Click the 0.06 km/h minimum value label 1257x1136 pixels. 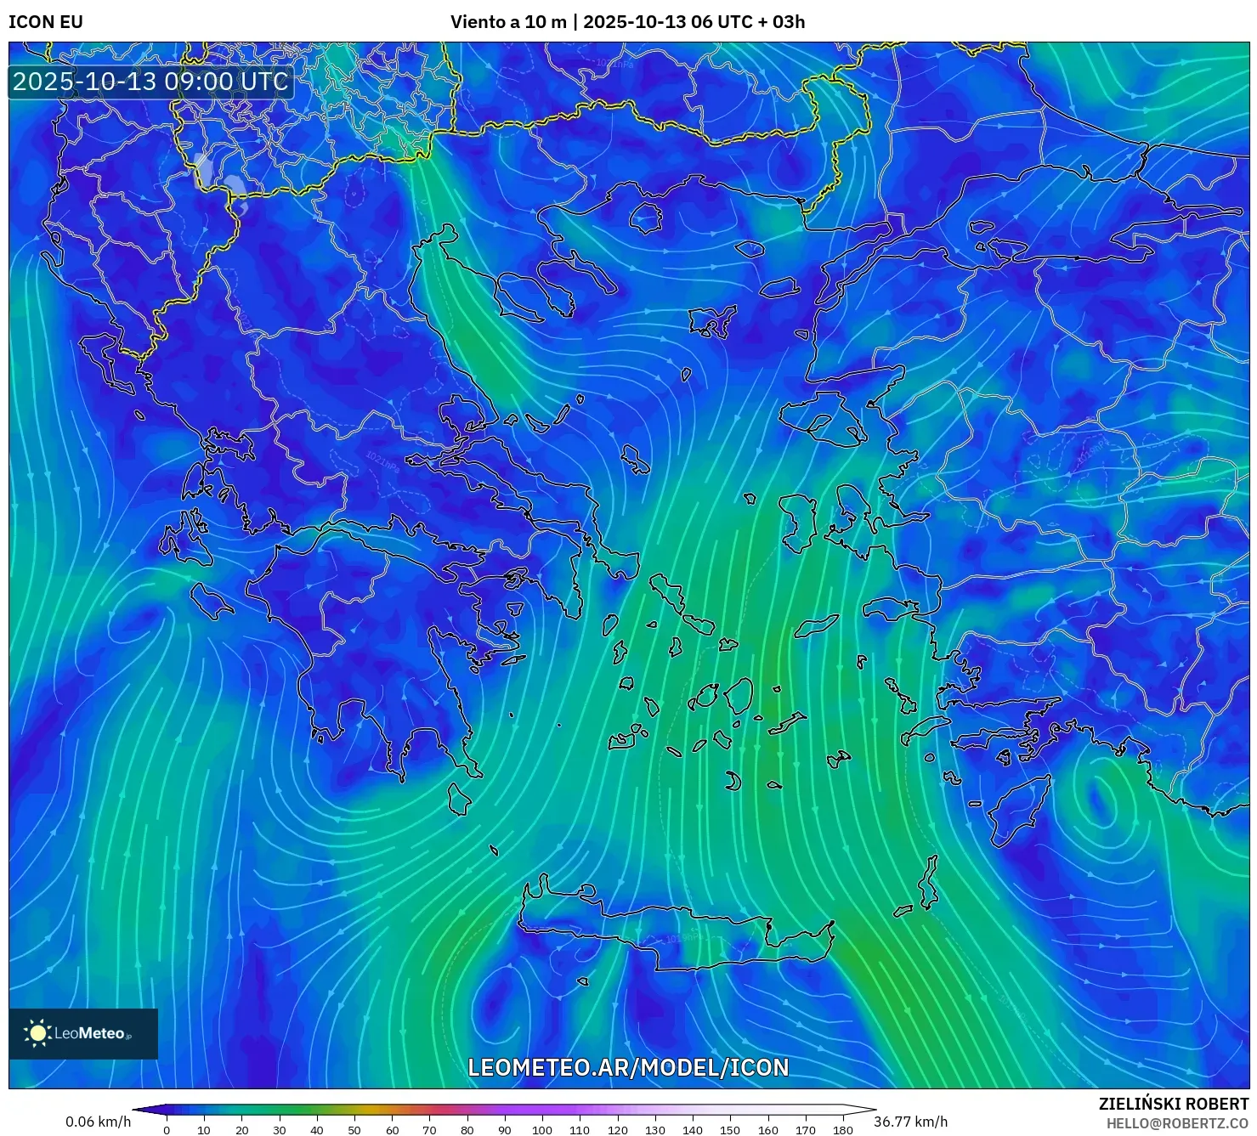(x=99, y=1122)
